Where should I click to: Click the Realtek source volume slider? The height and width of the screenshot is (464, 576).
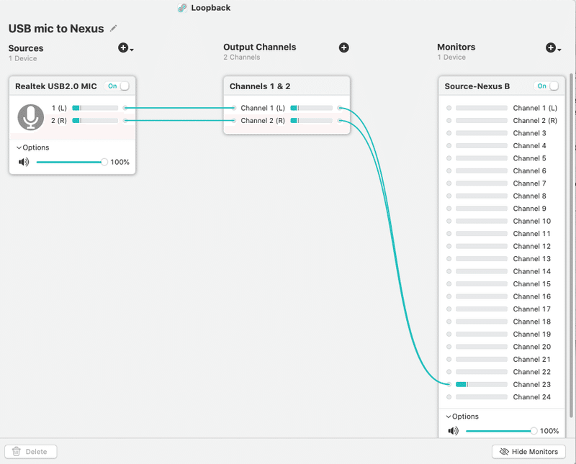tap(70, 162)
